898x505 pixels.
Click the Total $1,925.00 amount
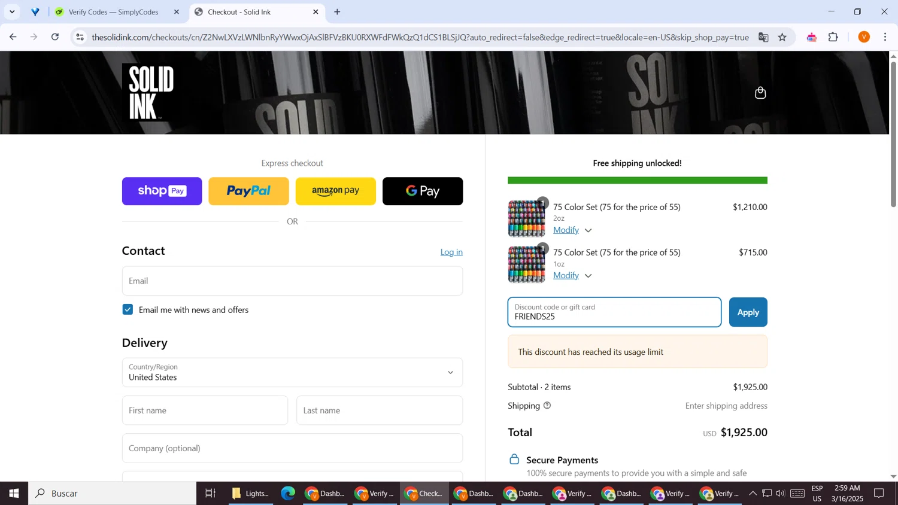[744, 433]
